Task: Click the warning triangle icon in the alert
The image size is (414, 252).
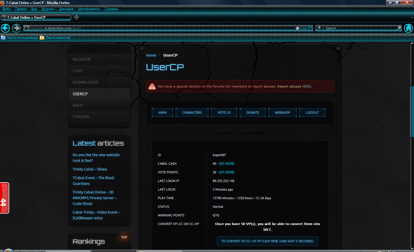Action: [x=152, y=86]
